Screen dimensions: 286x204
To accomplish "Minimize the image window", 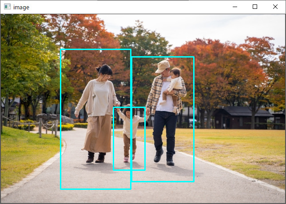I will pos(235,7).
